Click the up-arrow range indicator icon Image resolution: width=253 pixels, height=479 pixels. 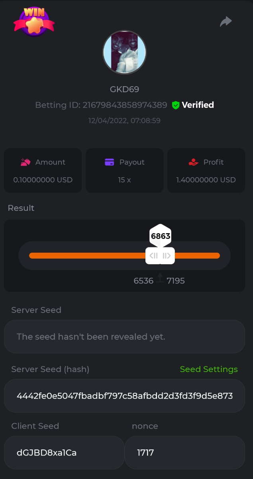pos(160,278)
